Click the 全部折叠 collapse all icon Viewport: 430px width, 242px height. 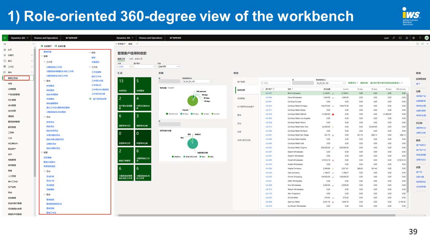pos(56,46)
